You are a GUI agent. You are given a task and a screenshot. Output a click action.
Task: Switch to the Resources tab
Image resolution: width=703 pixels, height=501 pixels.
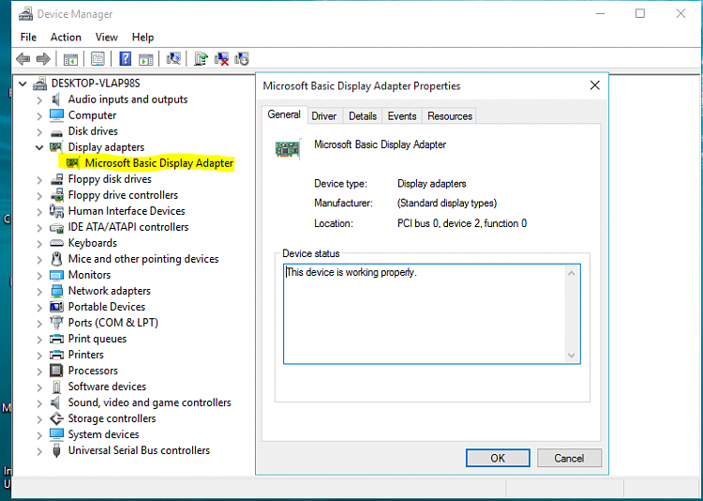click(x=450, y=116)
